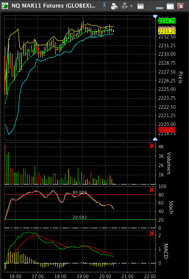Remove the MACD panel with its red X
The height and width of the screenshot is (279, 189).
click(152, 234)
